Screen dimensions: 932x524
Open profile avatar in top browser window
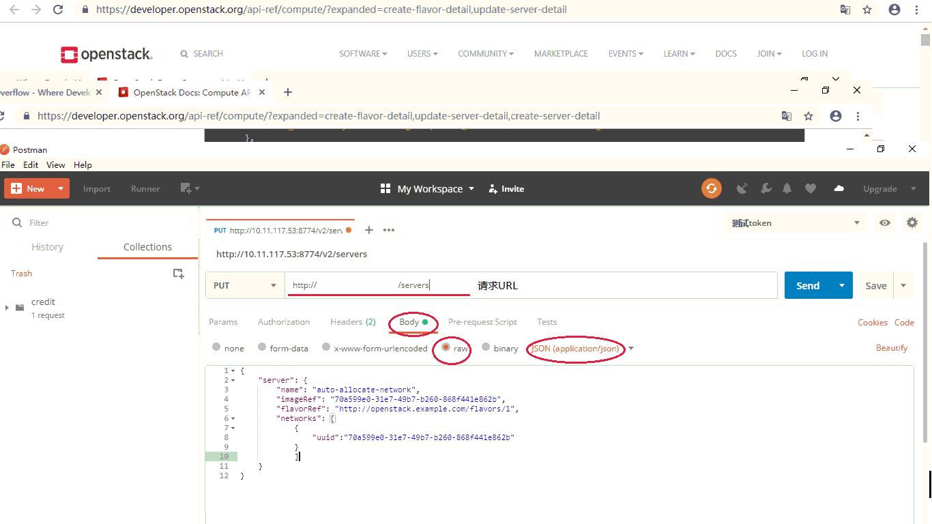coord(894,10)
